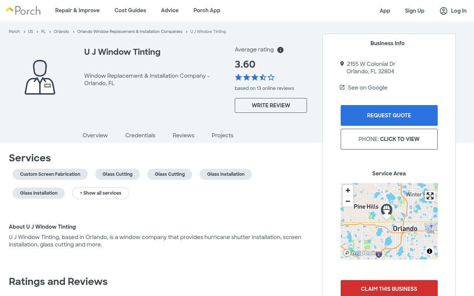Click the Average rating label
474x296 pixels.
tap(254, 50)
